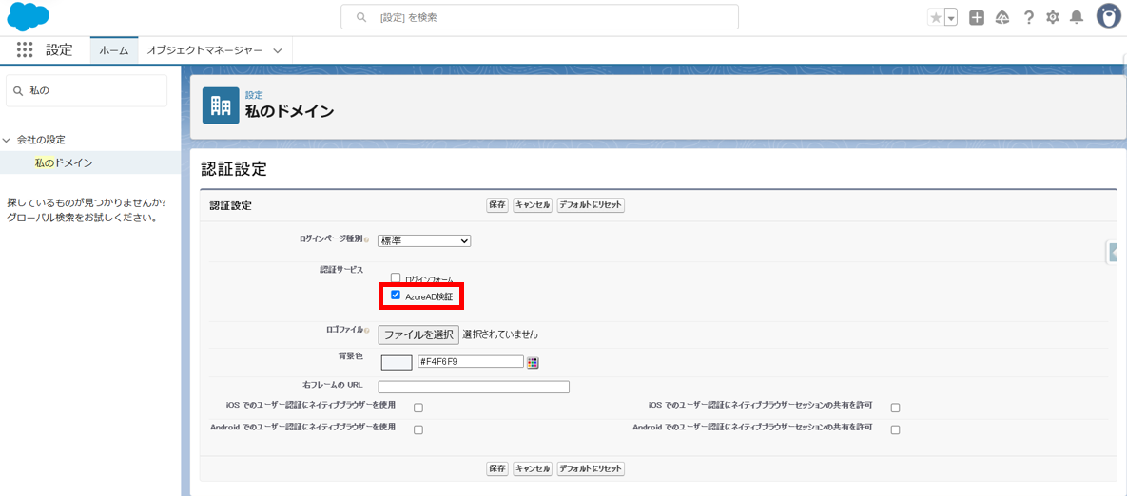Click the ファイルを選択 button
This screenshot has height=496, width=1127.
click(418, 334)
